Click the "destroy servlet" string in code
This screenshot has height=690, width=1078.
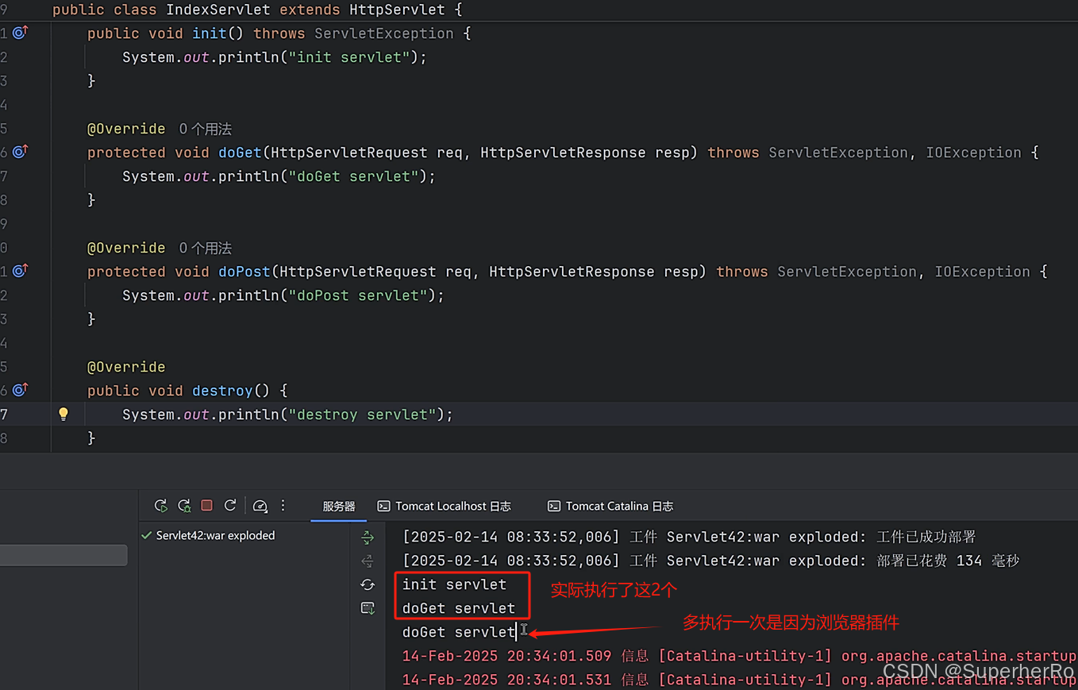[x=363, y=414]
